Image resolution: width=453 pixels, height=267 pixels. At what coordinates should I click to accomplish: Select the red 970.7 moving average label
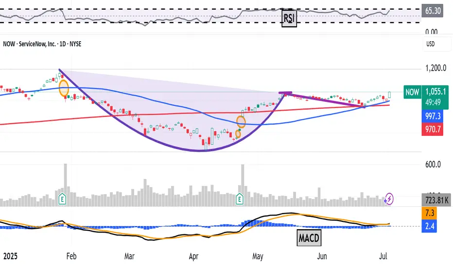[433, 129]
